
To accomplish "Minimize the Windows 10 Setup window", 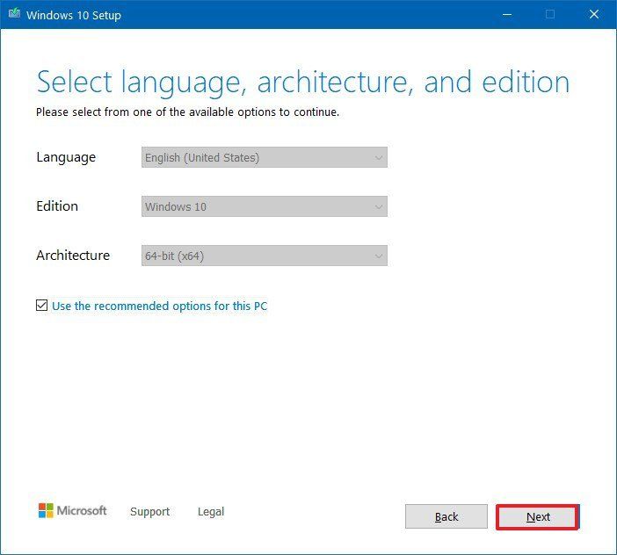I will click(x=507, y=15).
